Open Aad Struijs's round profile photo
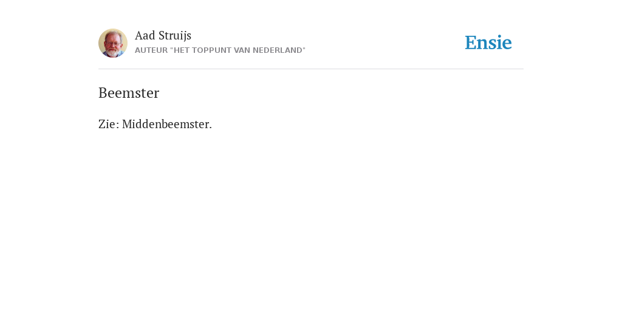The width and height of the screenshot is (622, 311). 113,43
